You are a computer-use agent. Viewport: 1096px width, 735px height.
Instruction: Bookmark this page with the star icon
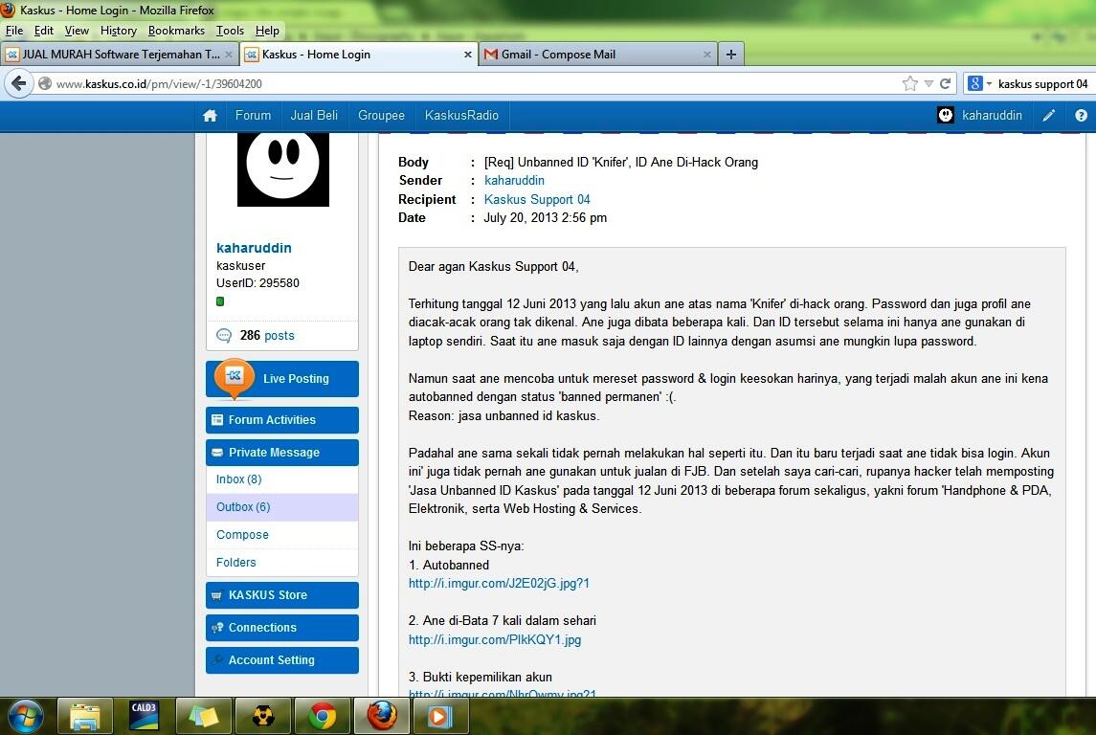pyautogui.click(x=909, y=84)
